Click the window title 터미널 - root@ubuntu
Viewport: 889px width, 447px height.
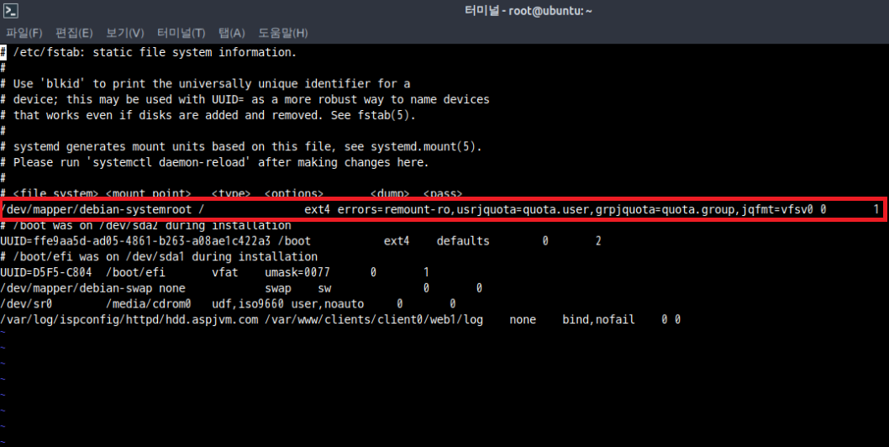(x=529, y=11)
